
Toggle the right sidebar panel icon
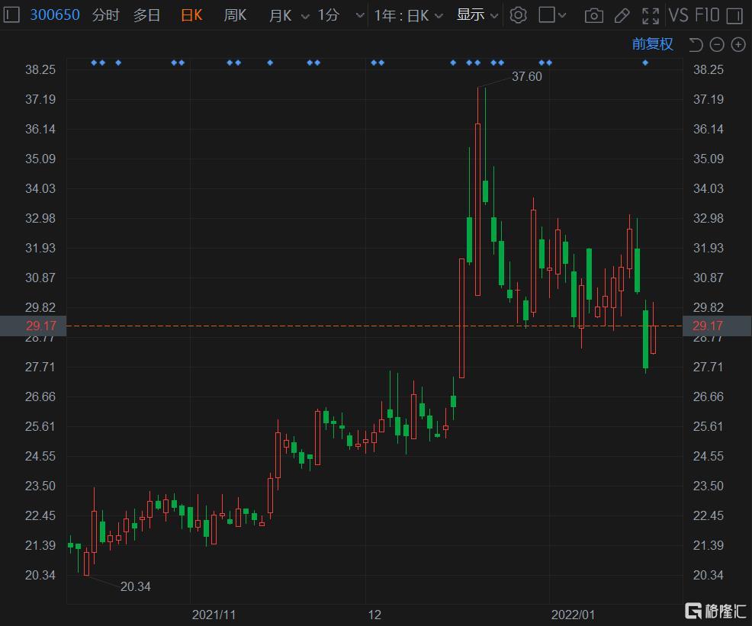tap(734, 16)
